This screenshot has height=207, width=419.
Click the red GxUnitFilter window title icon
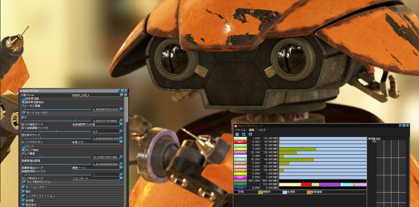(x=21, y=91)
